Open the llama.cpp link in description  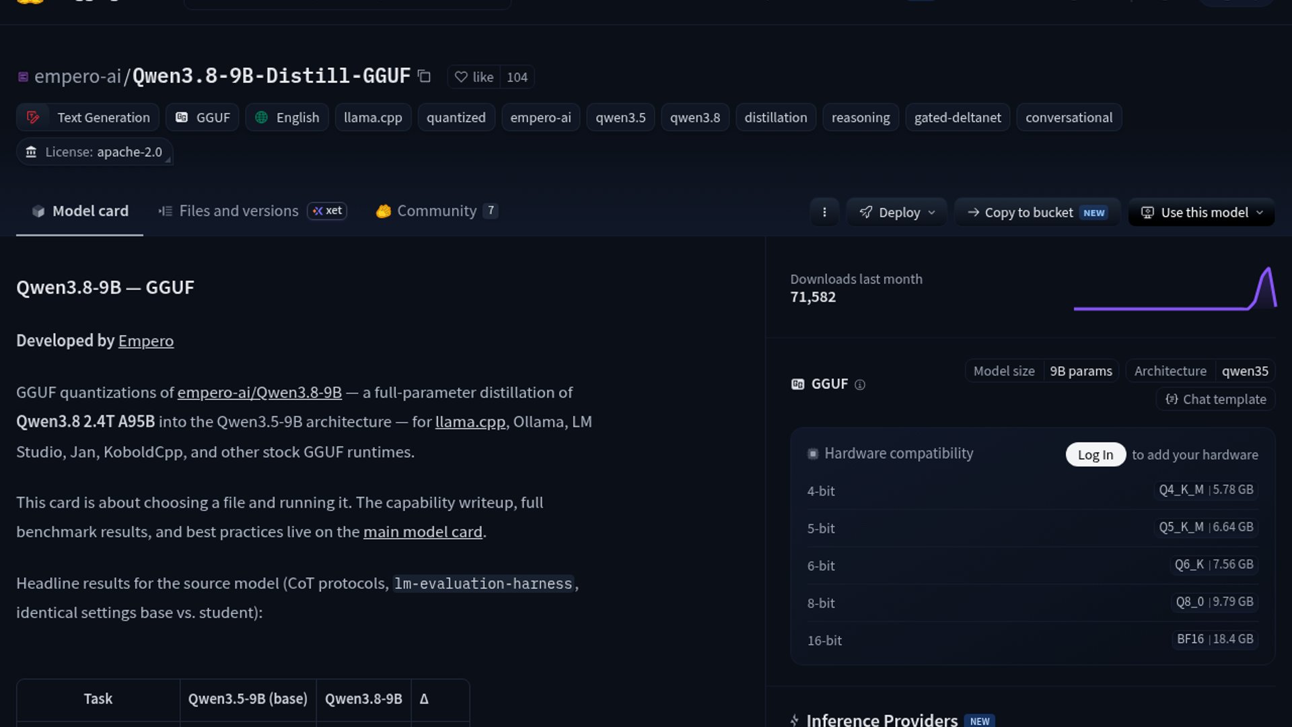tap(470, 422)
